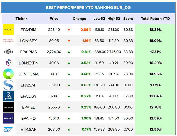Click the 223.40 price value
Image resolution: width=177 pixels, height=136 pixels.
(54, 30)
